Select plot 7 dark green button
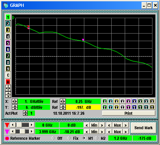The image size is (160, 145). point(8,56)
